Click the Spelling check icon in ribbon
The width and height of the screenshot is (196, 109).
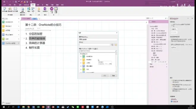pos(5,9)
